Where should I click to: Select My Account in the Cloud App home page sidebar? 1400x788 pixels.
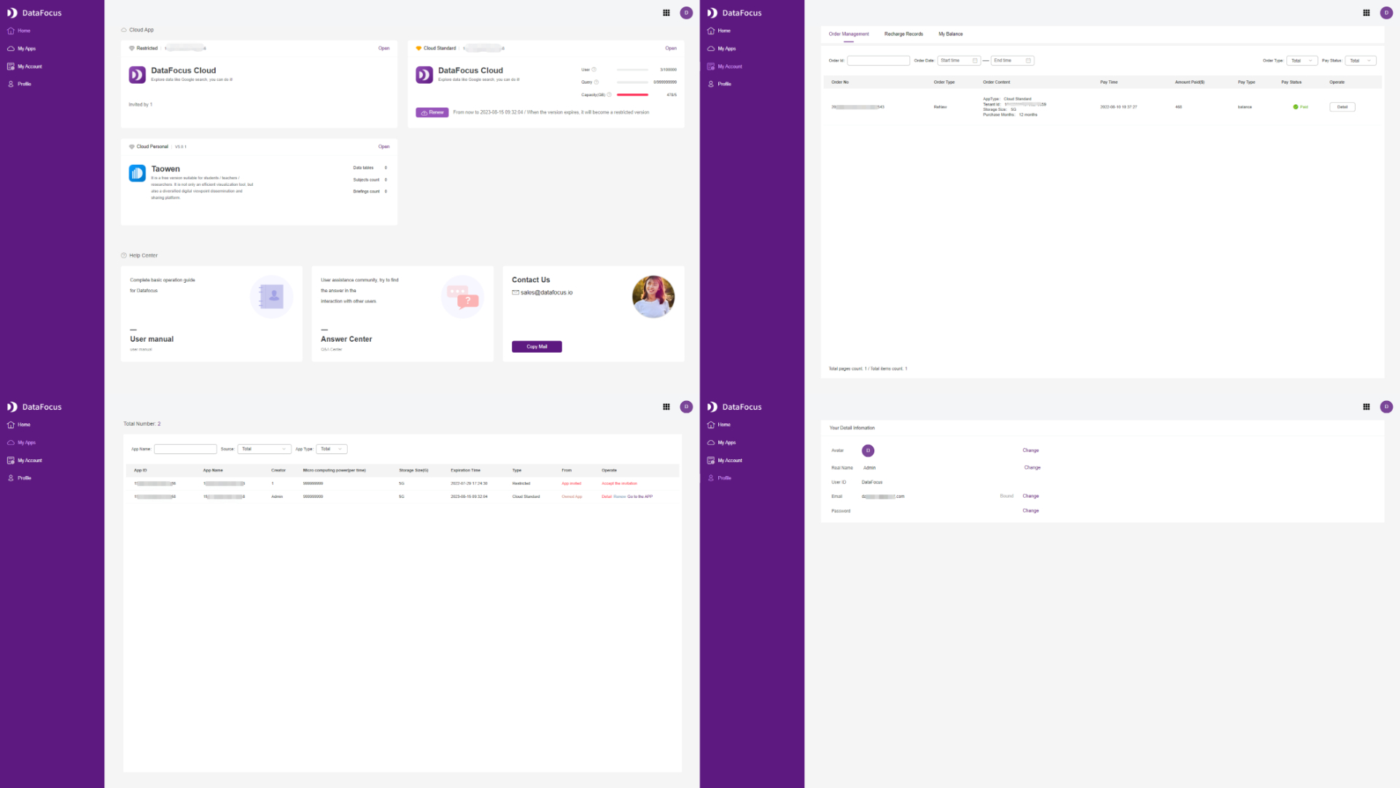[26, 66]
